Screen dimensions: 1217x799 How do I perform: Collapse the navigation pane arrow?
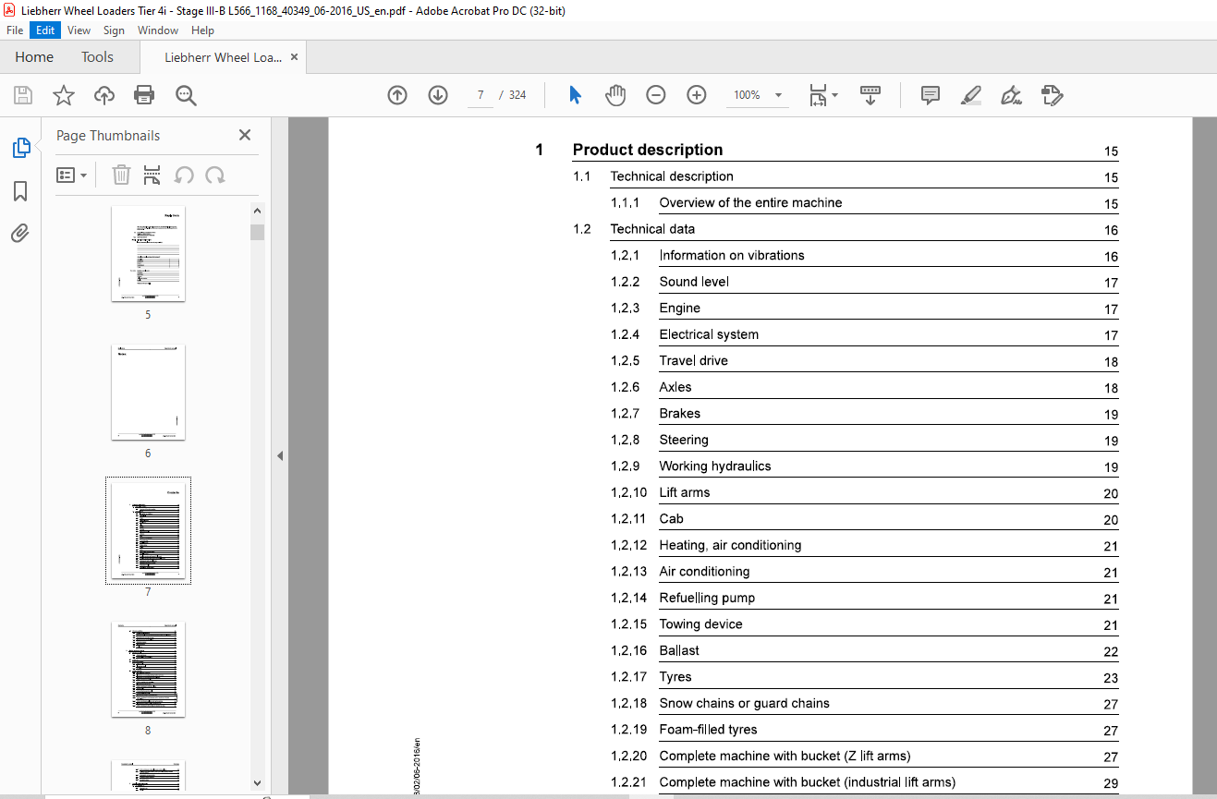click(x=280, y=455)
